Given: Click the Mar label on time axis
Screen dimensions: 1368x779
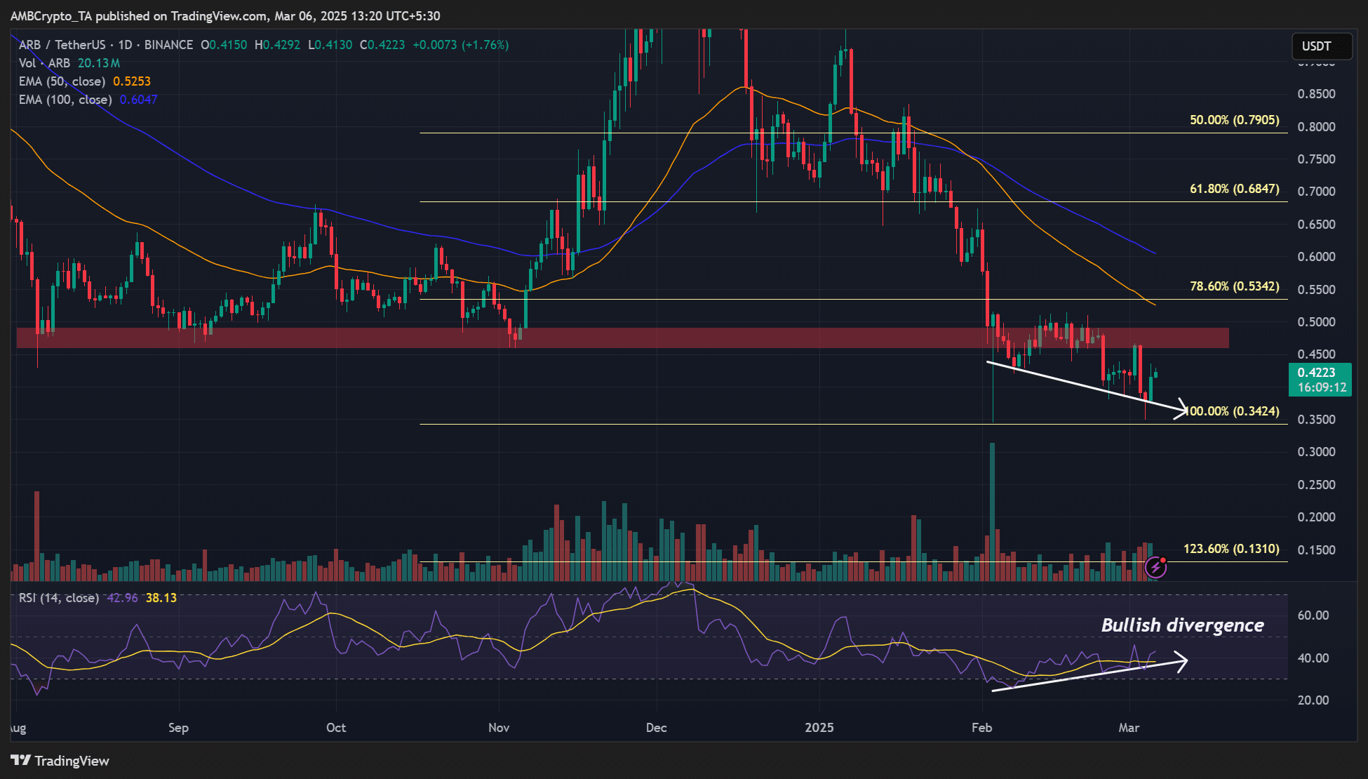Looking at the screenshot, I should pyautogui.click(x=1129, y=728).
